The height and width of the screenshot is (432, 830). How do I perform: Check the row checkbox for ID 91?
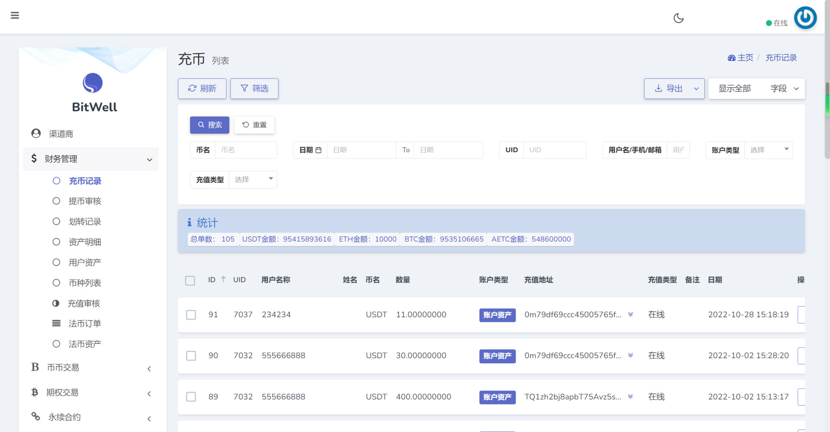tap(191, 315)
